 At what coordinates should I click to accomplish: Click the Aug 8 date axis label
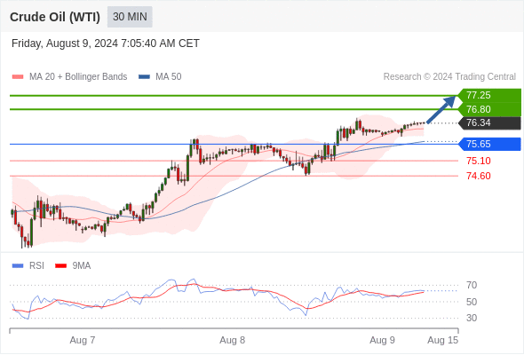point(233,340)
